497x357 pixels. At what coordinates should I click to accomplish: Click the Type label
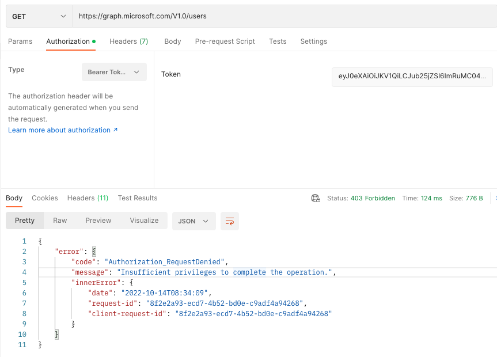[x=16, y=70]
